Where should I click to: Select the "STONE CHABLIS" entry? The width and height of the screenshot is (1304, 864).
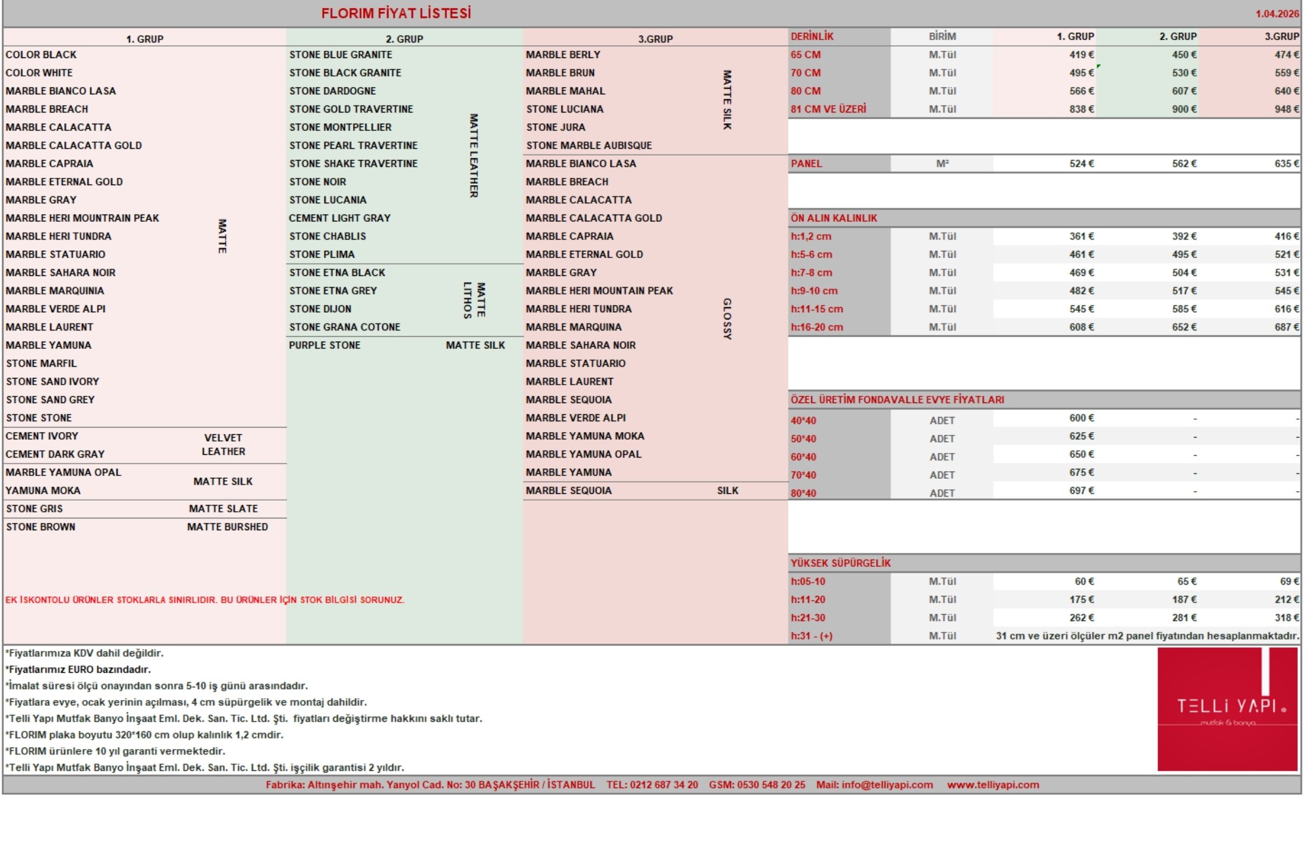tap(328, 236)
